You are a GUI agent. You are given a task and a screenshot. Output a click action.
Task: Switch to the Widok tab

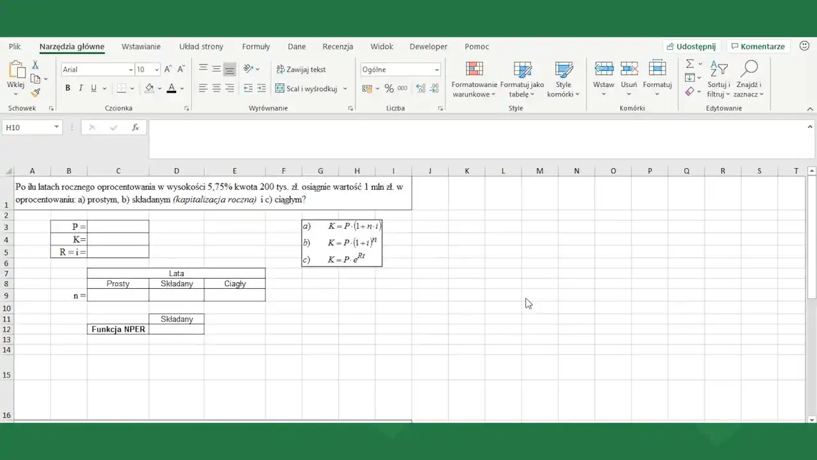[382, 47]
